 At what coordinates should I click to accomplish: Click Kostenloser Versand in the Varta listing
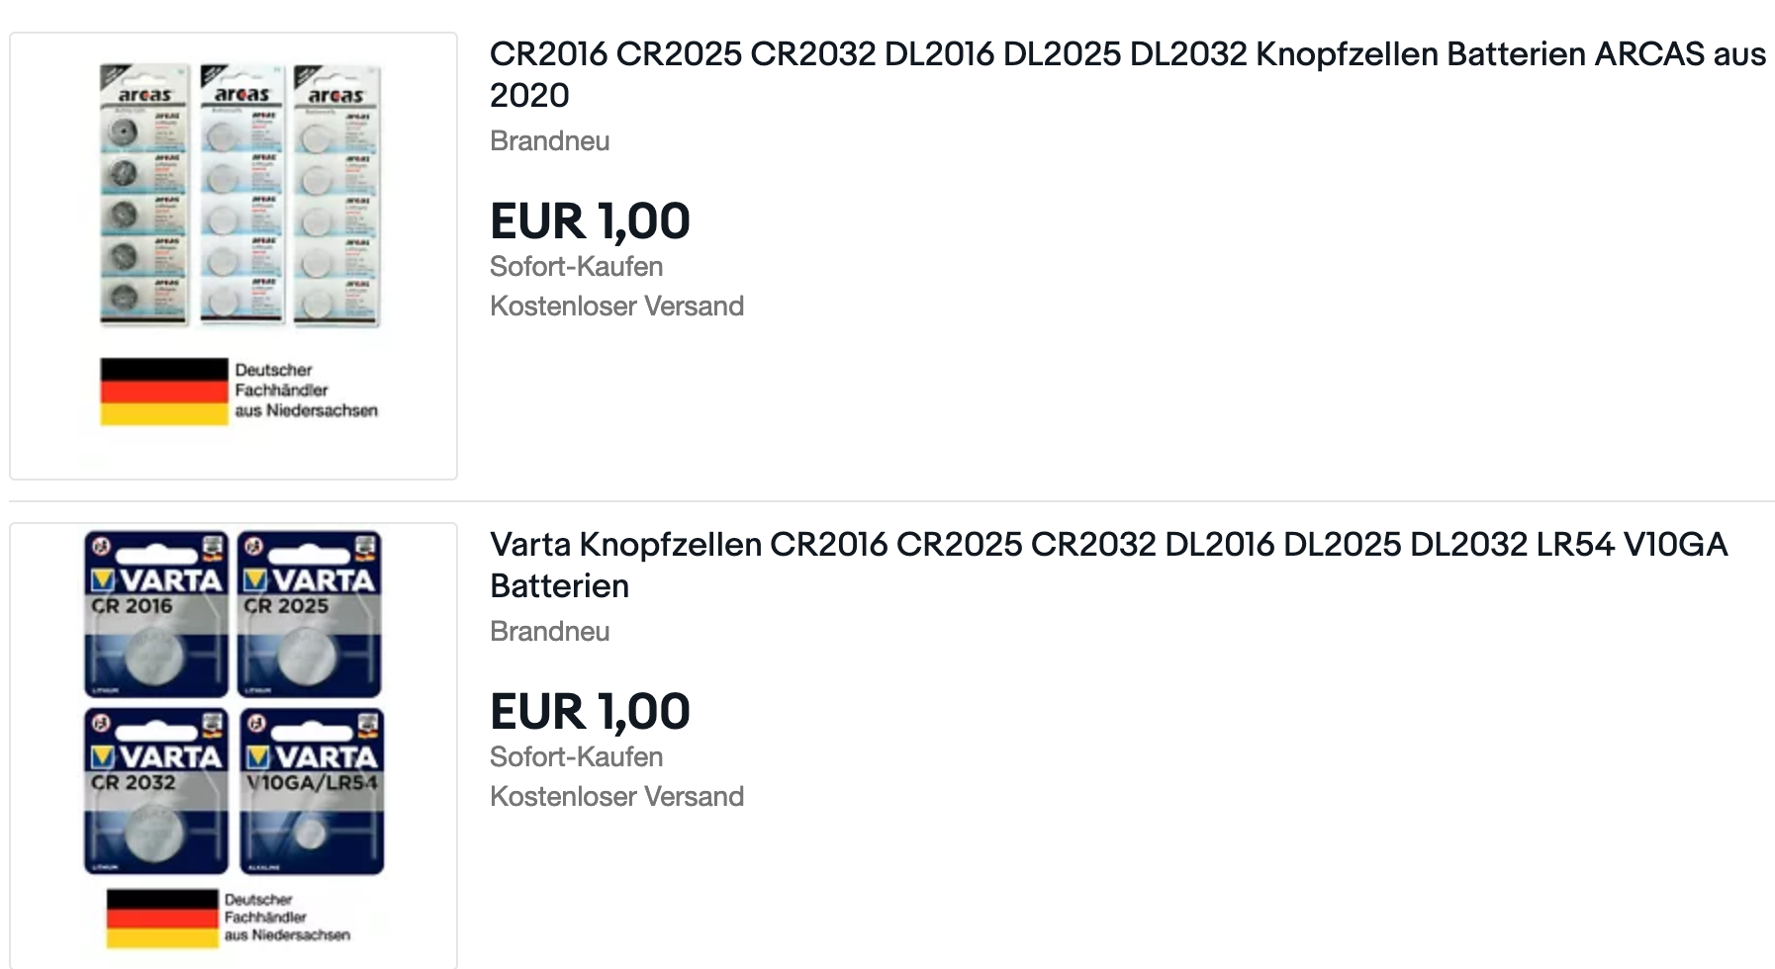(x=616, y=797)
